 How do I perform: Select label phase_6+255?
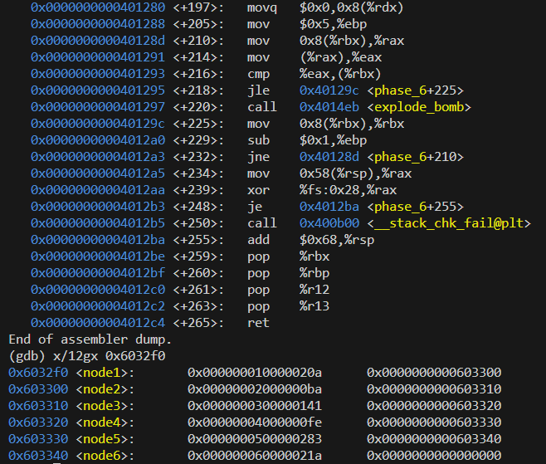[416, 207]
